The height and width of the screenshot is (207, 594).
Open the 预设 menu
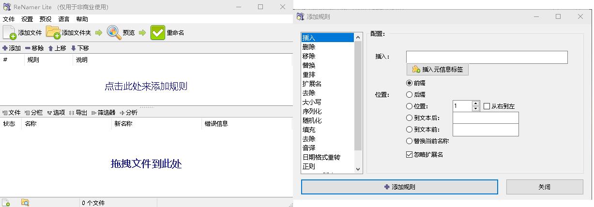pos(46,19)
